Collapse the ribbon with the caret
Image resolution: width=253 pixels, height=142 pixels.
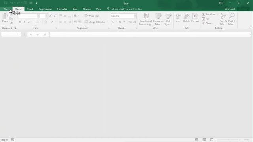click(250, 28)
